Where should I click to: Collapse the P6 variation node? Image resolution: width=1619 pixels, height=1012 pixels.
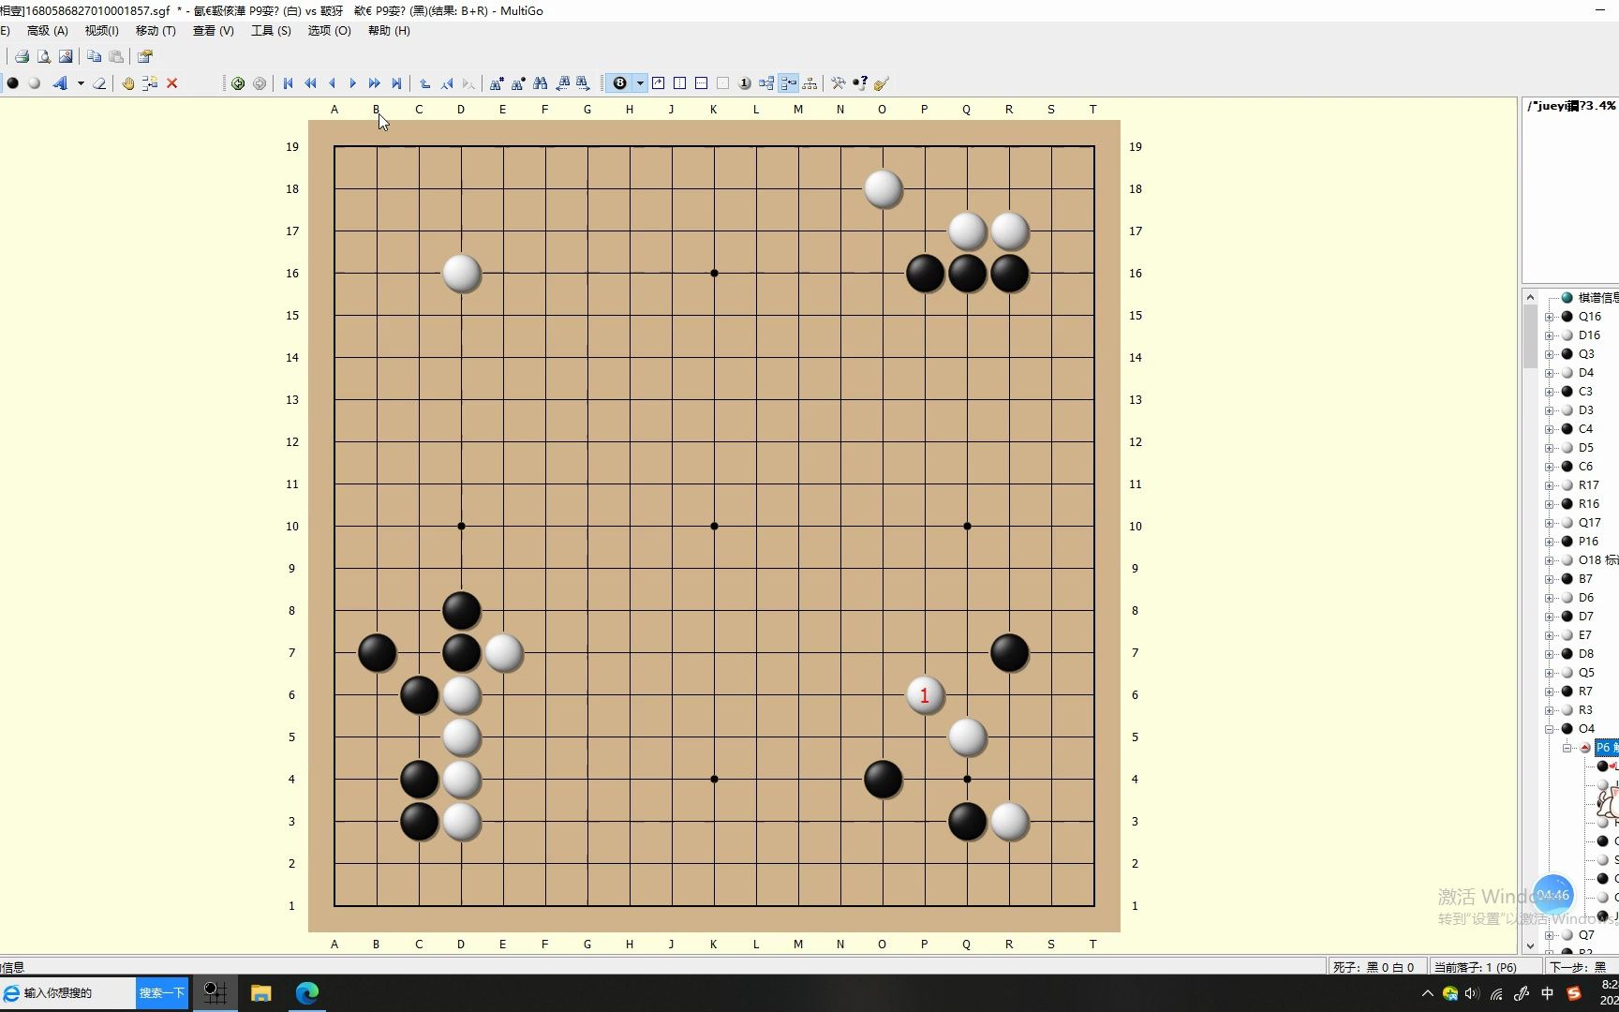tap(1567, 748)
